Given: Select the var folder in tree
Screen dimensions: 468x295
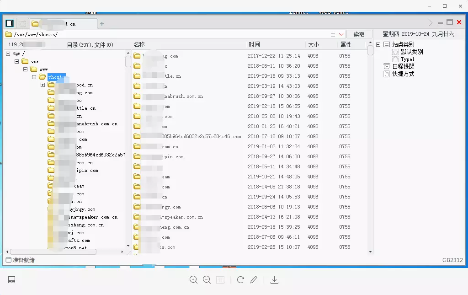Looking at the screenshot, I should 35,61.
